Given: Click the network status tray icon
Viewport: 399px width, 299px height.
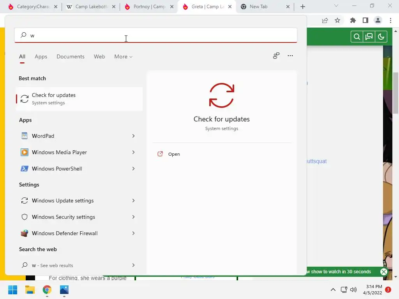Looking at the screenshot, I should coord(344,290).
